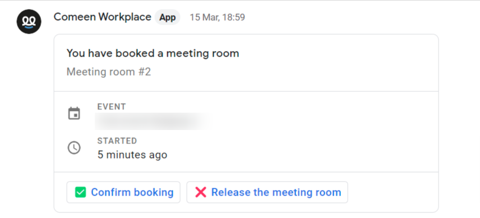This screenshot has height=218, width=480.
Task: Confirm the meeting room booking
Action: click(123, 192)
